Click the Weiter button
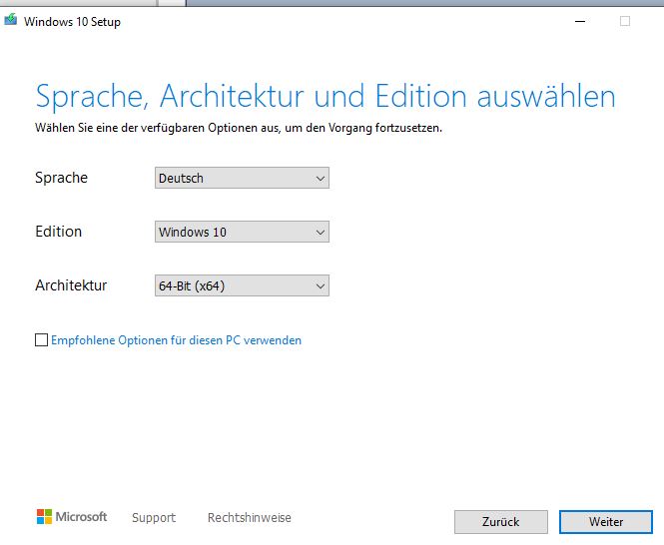 pyautogui.click(x=606, y=522)
